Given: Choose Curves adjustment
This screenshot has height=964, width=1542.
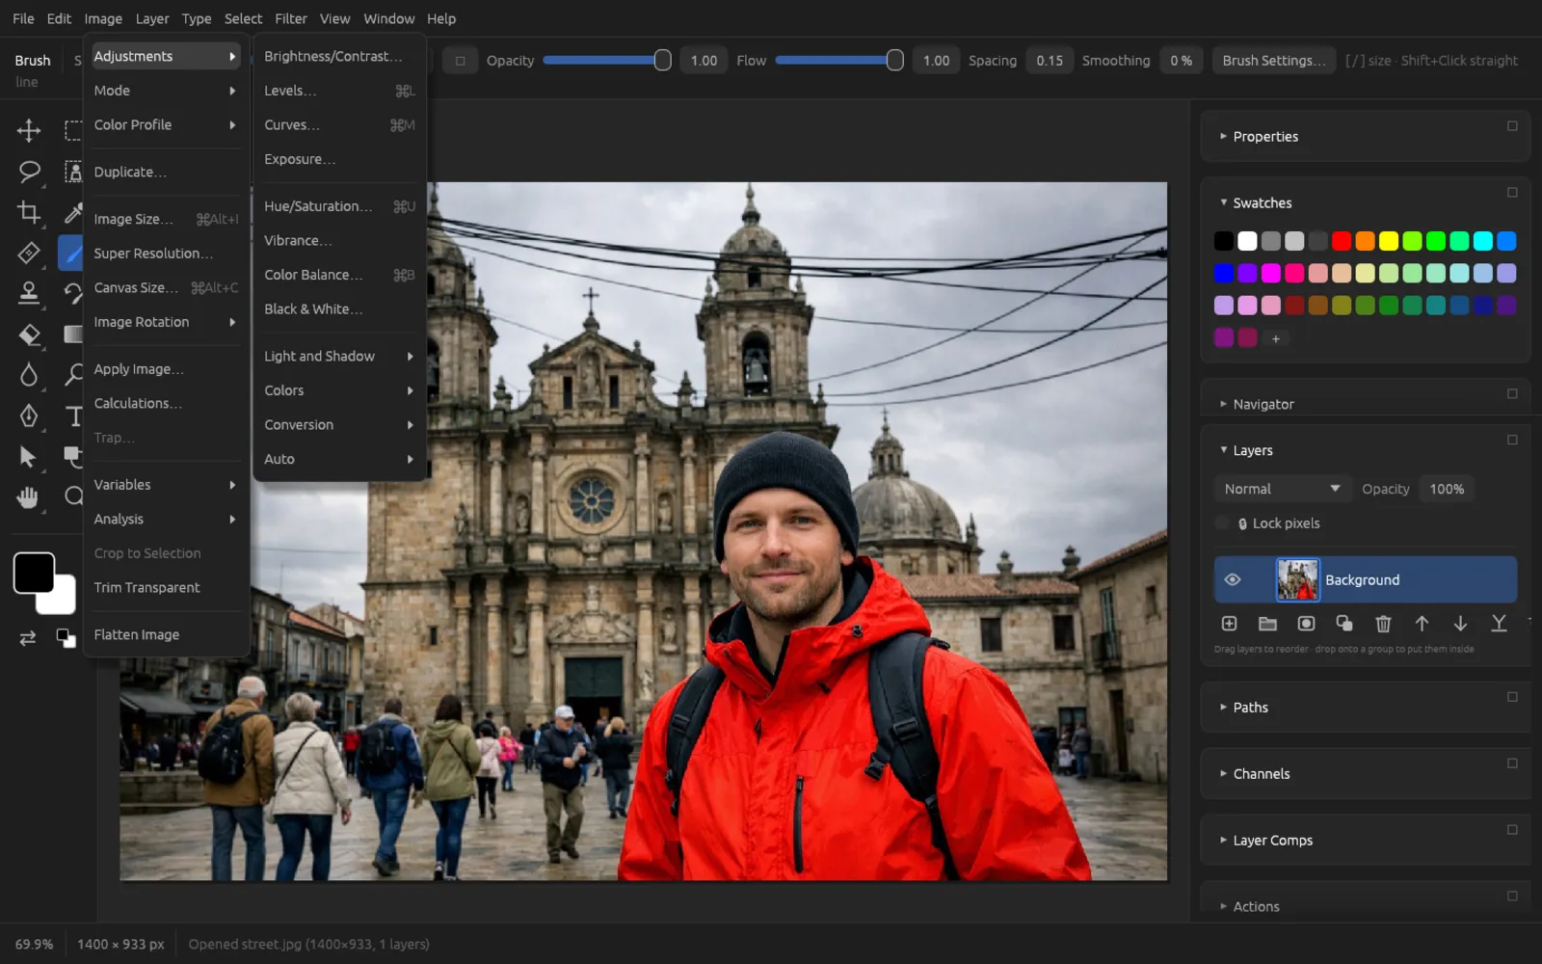Looking at the screenshot, I should (x=339, y=124).
